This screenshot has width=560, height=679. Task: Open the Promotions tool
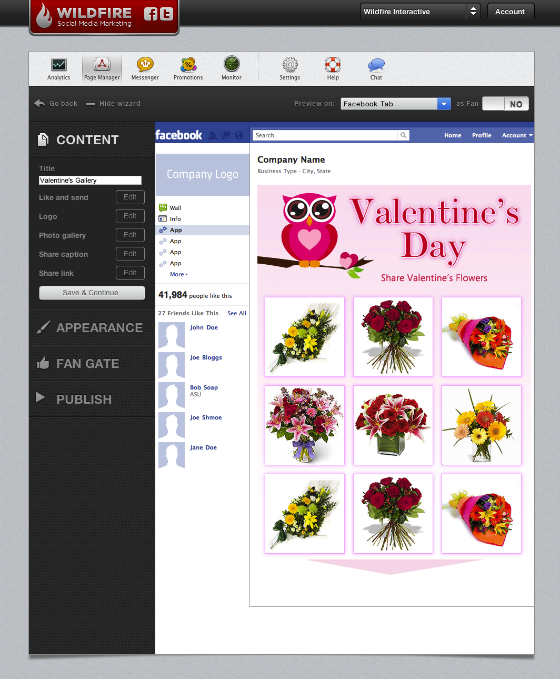pos(188,69)
